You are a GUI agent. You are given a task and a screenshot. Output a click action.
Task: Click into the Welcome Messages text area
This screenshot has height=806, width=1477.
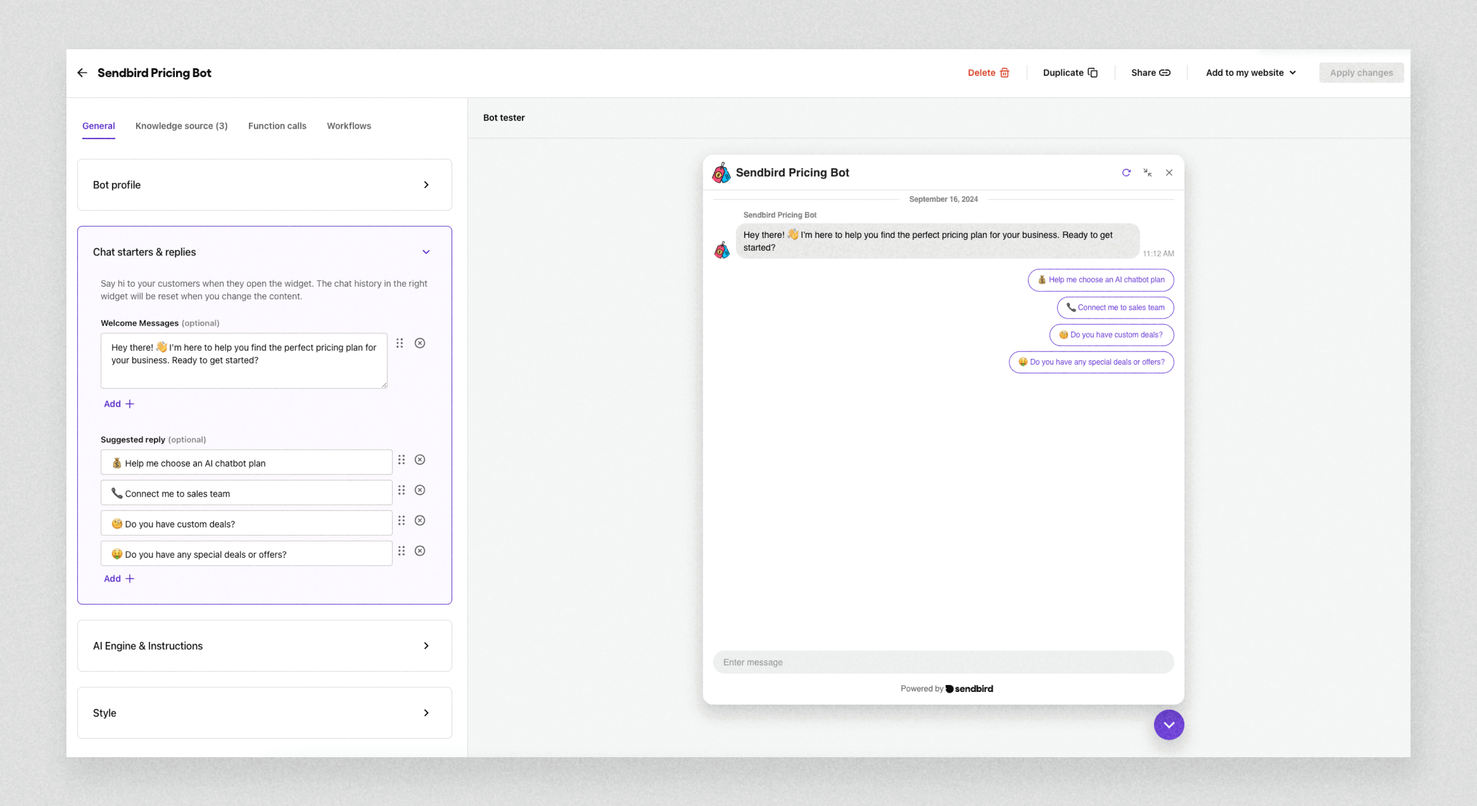pyautogui.click(x=244, y=361)
